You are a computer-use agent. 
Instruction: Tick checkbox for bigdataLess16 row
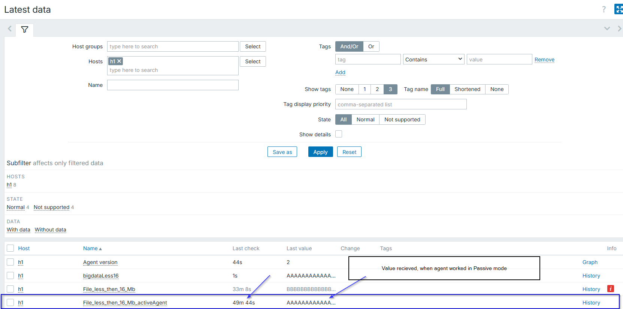(x=10, y=276)
